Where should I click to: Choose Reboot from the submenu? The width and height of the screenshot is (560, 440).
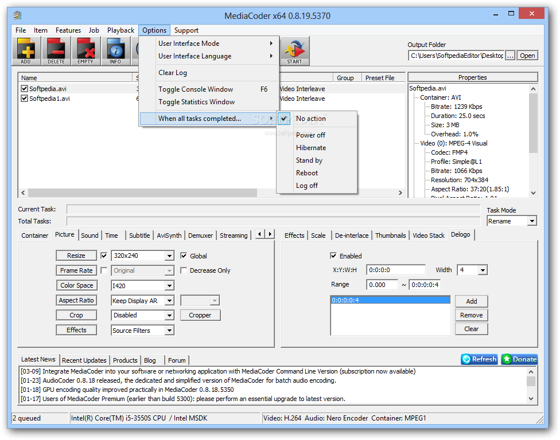tap(317, 173)
